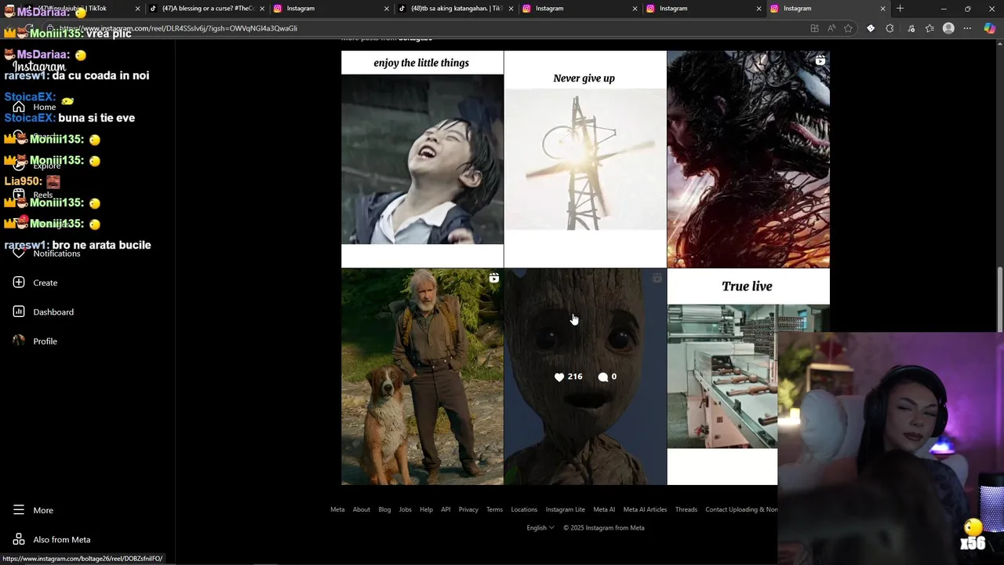The height and width of the screenshot is (565, 1004).
Task: Click the heart likes icon on Groot post
Action: [559, 377]
